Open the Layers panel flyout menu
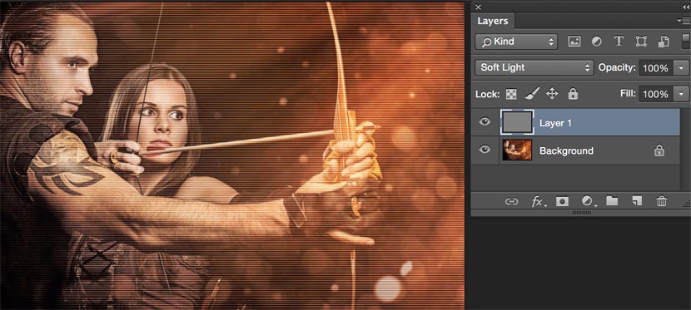Viewport: 691px width, 310px height. pyautogui.click(x=685, y=21)
